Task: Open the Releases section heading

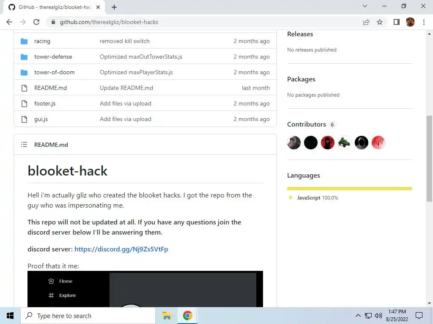Action: tap(300, 34)
